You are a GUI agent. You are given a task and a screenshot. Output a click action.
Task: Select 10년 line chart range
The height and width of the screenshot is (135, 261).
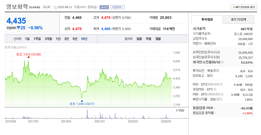click(84, 39)
